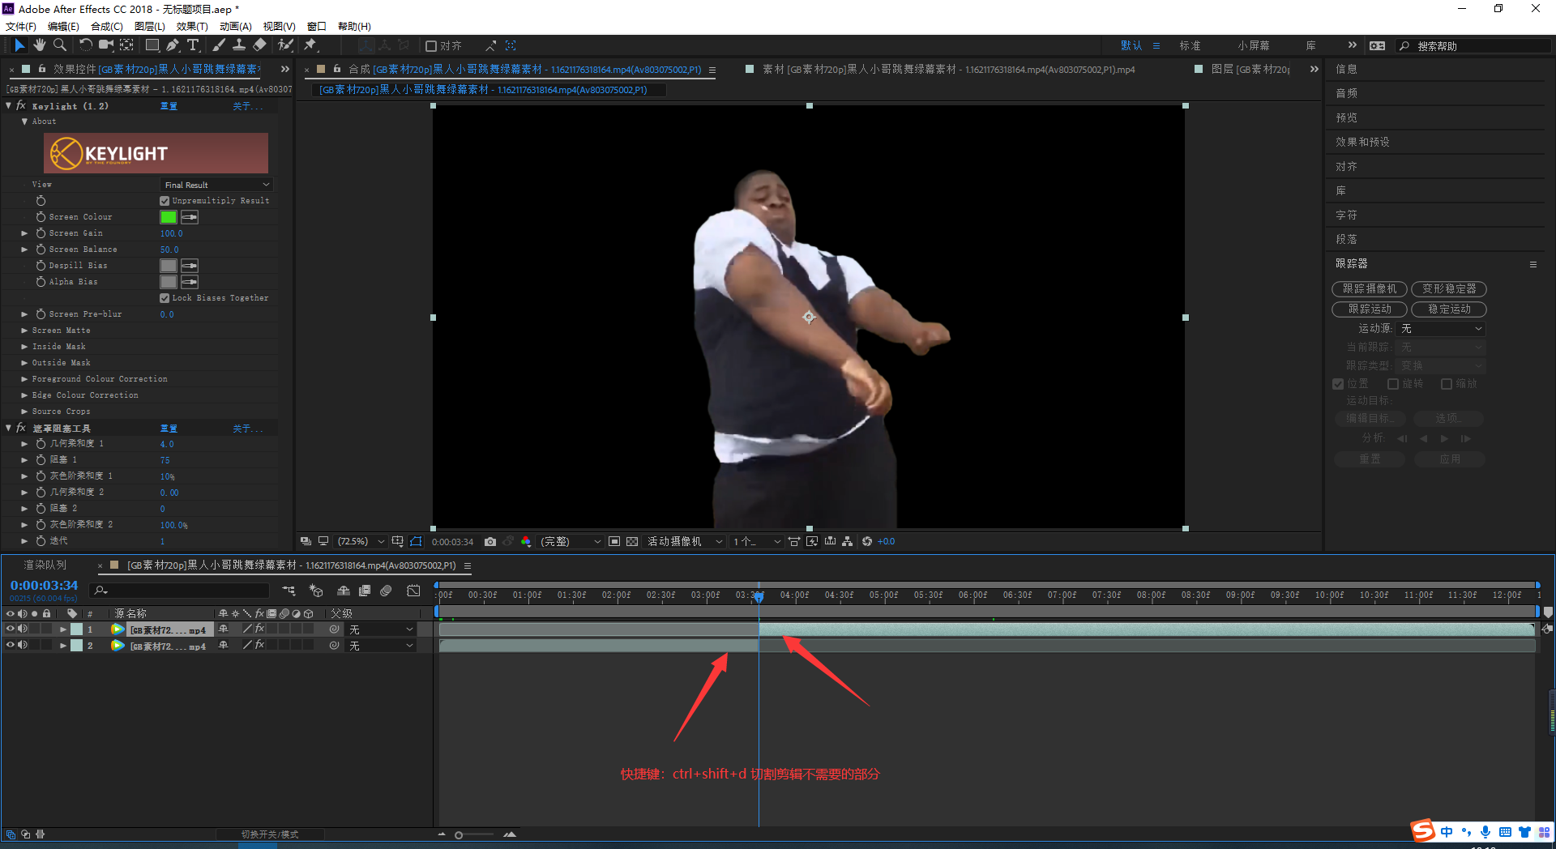
Task: Select the Zoom magnifier tool
Action: (60, 45)
